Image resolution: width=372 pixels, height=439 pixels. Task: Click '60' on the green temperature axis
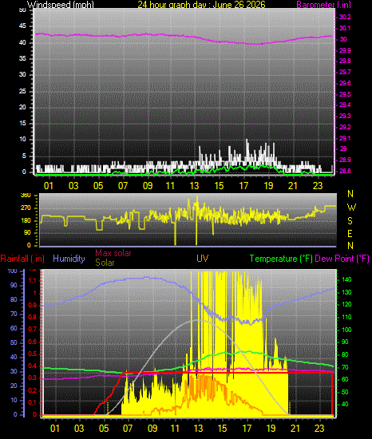345,379
